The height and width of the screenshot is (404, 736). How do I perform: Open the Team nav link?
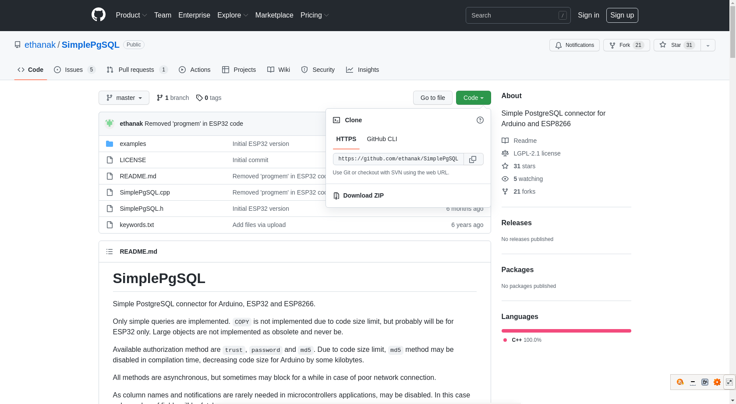point(163,15)
